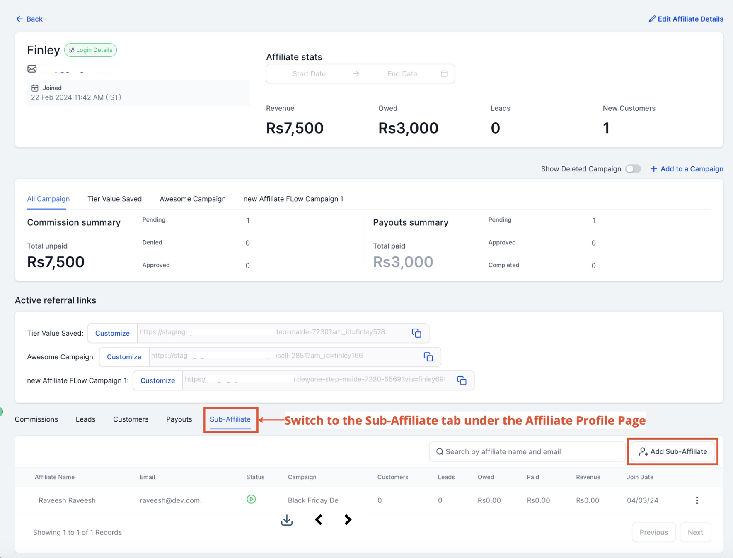Screen dimensions: 733x558
Task: Click the green active status icon for Raveesh
Action: click(251, 500)
